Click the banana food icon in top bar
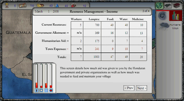The height and width of the screenshot is (101, 184). click(x=40, y=6)
